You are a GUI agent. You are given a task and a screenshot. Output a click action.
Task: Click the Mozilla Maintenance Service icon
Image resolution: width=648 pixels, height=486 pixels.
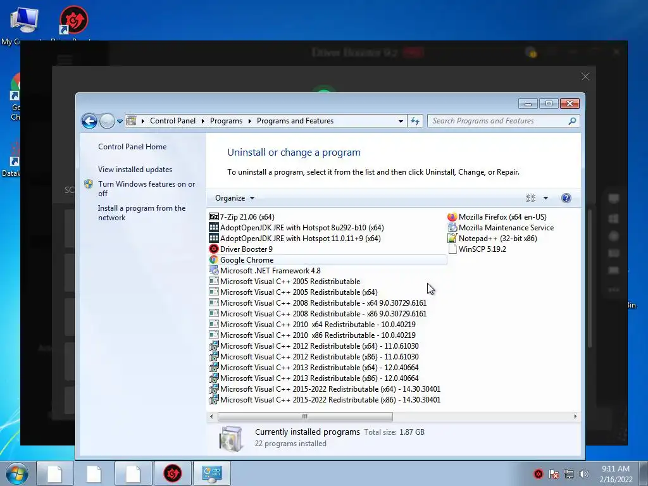(452, 227)
